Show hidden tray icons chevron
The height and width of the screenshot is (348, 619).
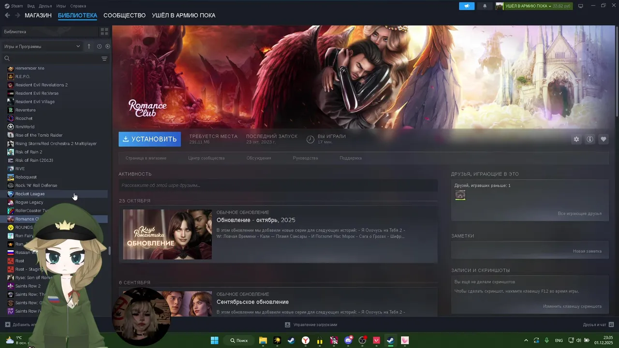(x=526, y=340)
